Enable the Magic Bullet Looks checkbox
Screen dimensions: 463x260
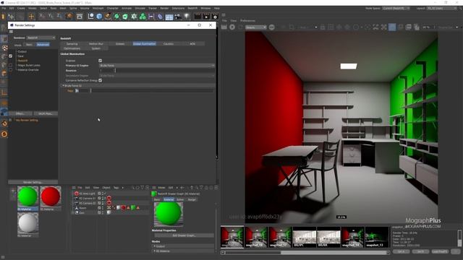pyautogui.click(x=11, y=65)
